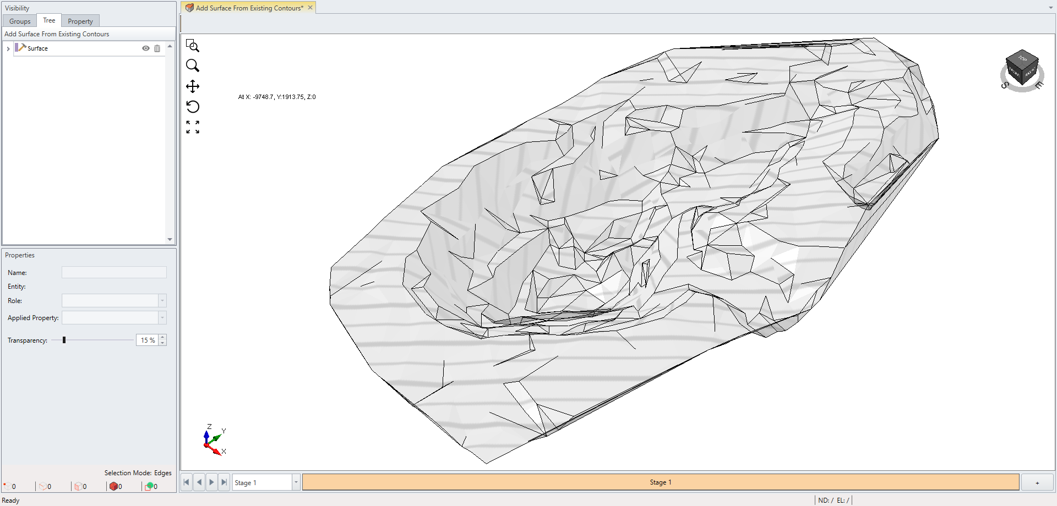This screenshot has height=506, width=1057.
Task: Switch to the Groups tab
Action: click(x=19, y=21)
